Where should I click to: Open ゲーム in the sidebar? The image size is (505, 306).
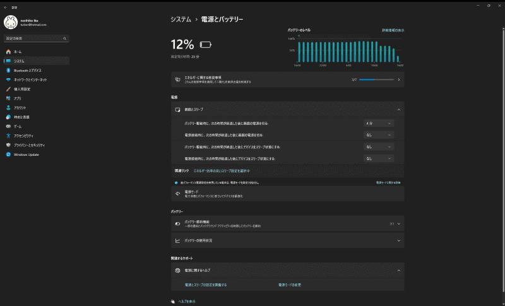pyautogui.click(x=37, y=126)
